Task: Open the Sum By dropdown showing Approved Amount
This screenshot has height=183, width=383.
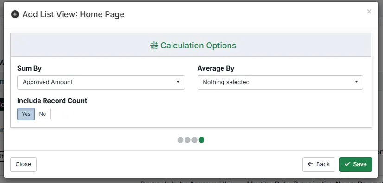Action: 101,83
